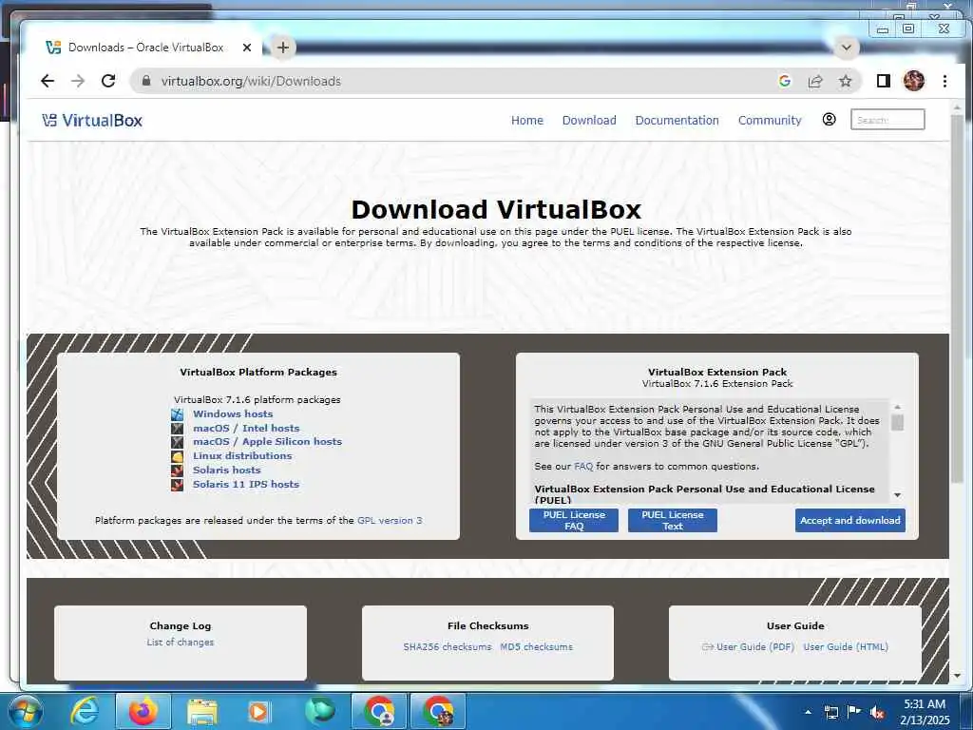Open a new tab with the plus button
973x730 pixels.
coord(283,48)
